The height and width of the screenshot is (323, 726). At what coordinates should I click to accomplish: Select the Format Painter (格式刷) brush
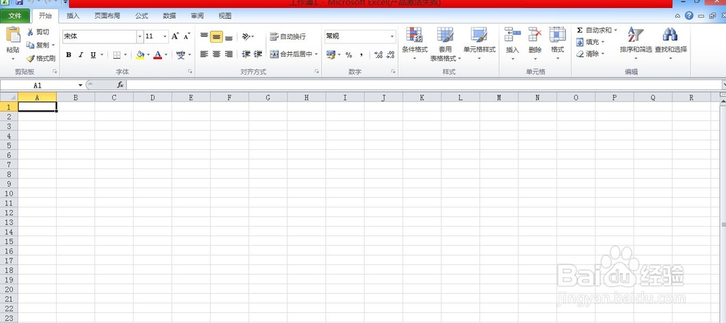pos(41,58)
